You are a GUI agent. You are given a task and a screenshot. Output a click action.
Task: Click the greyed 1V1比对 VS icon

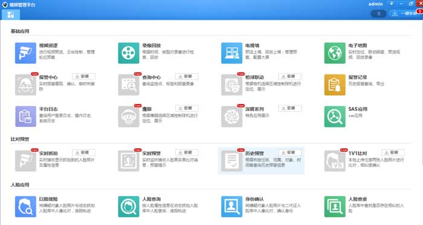(x=335, y=161)
